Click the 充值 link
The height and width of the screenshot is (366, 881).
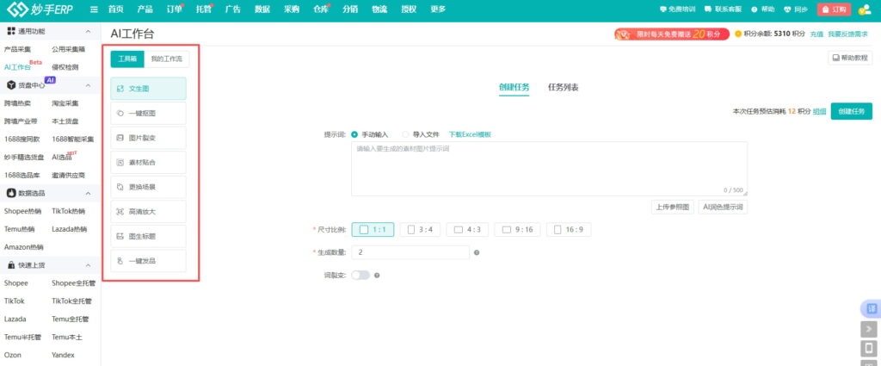coord(816,34)
